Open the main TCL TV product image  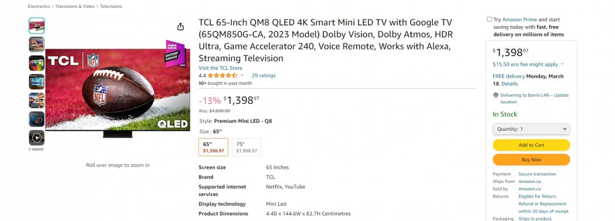tap(118, 89)
